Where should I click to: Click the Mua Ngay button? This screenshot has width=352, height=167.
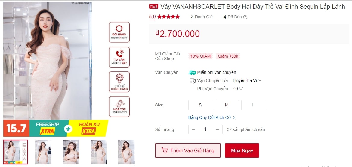pyautogui.click(x=242, y=150)
